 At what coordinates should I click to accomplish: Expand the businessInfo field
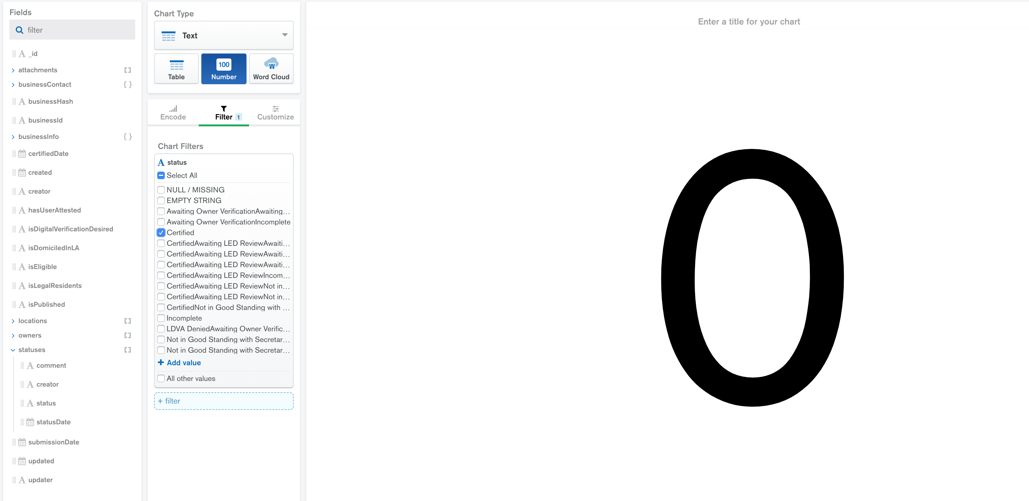[13, 137]
